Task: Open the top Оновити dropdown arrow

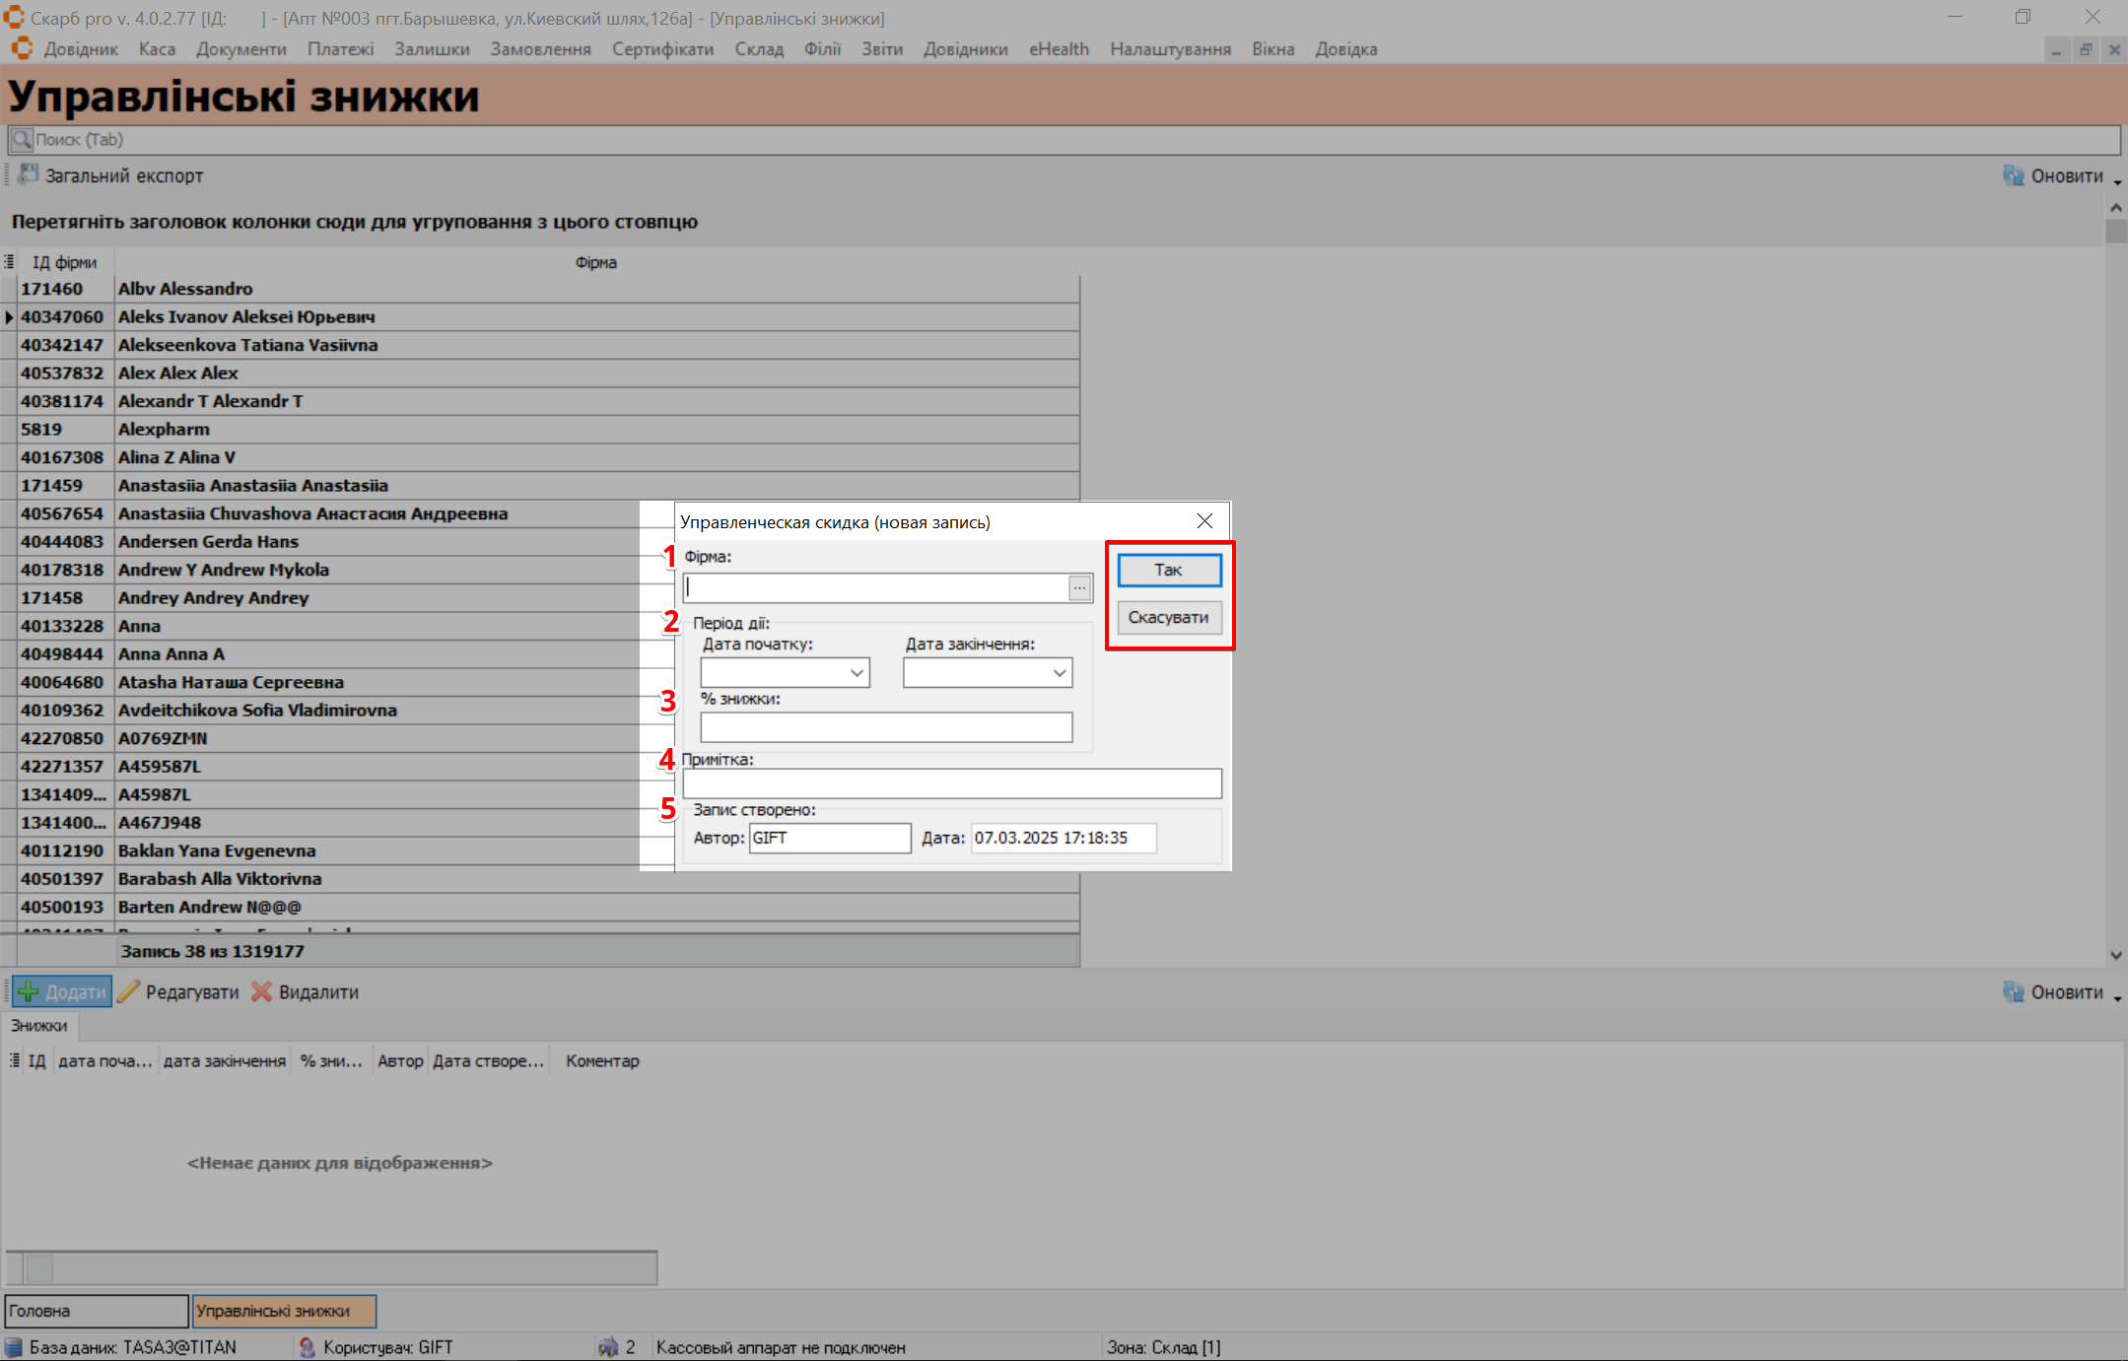Action: coord(2117,181)
